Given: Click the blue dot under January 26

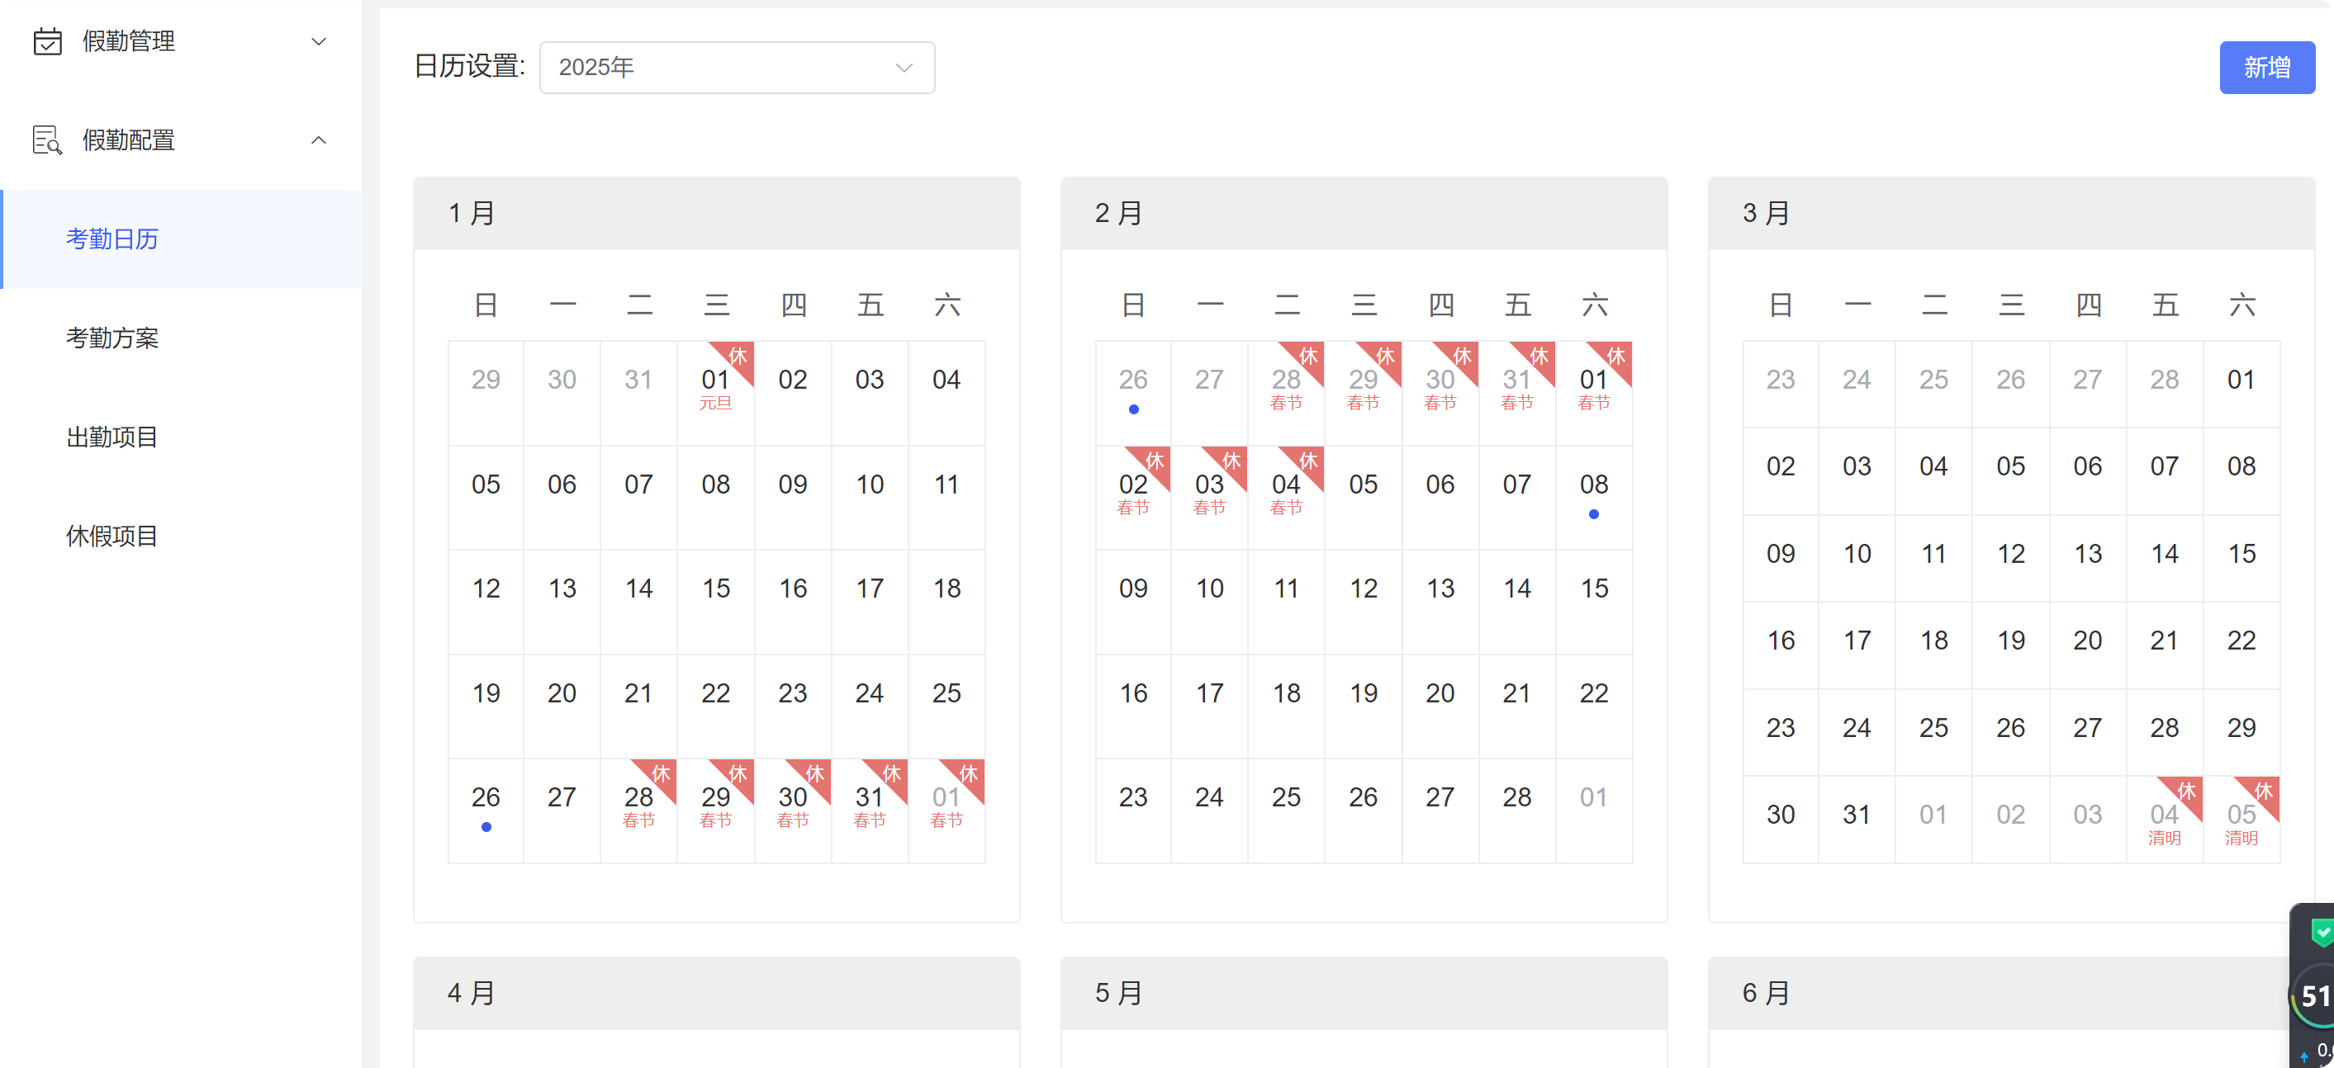Looking at the screenshot, I should tap(486, 826).
